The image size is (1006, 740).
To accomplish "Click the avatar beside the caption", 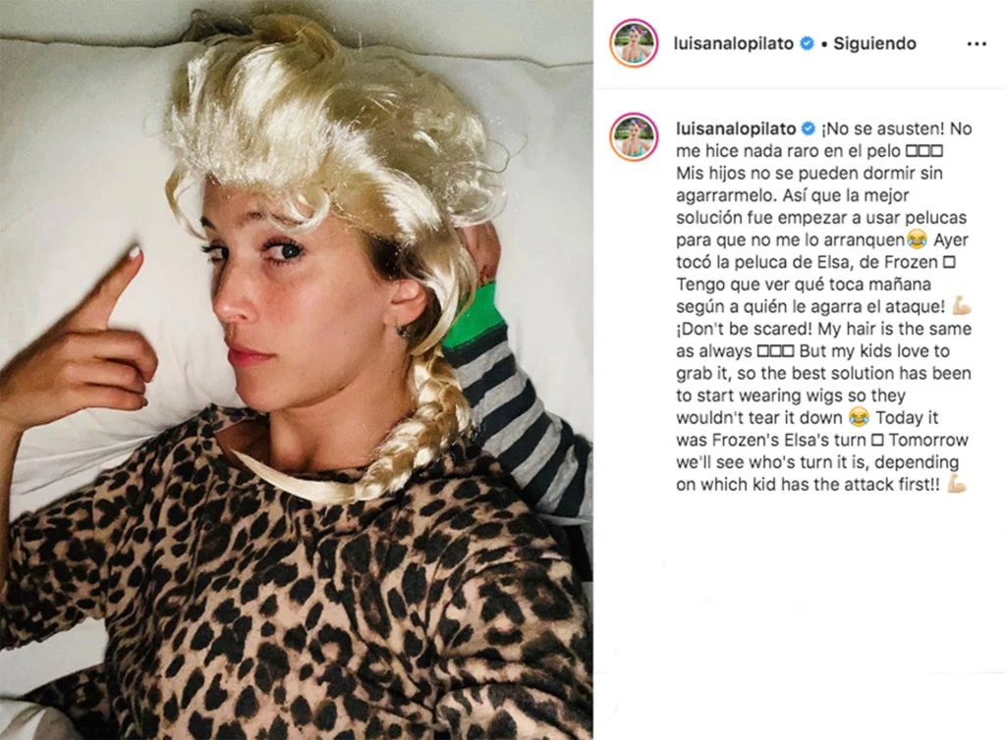I will coord(634,136).
